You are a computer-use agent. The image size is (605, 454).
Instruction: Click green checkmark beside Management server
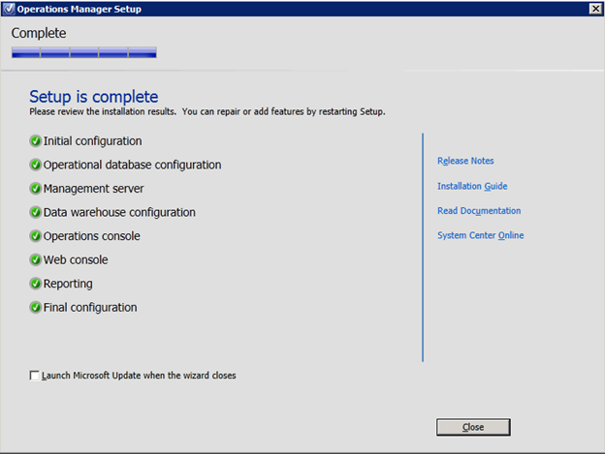click(35, 189)
